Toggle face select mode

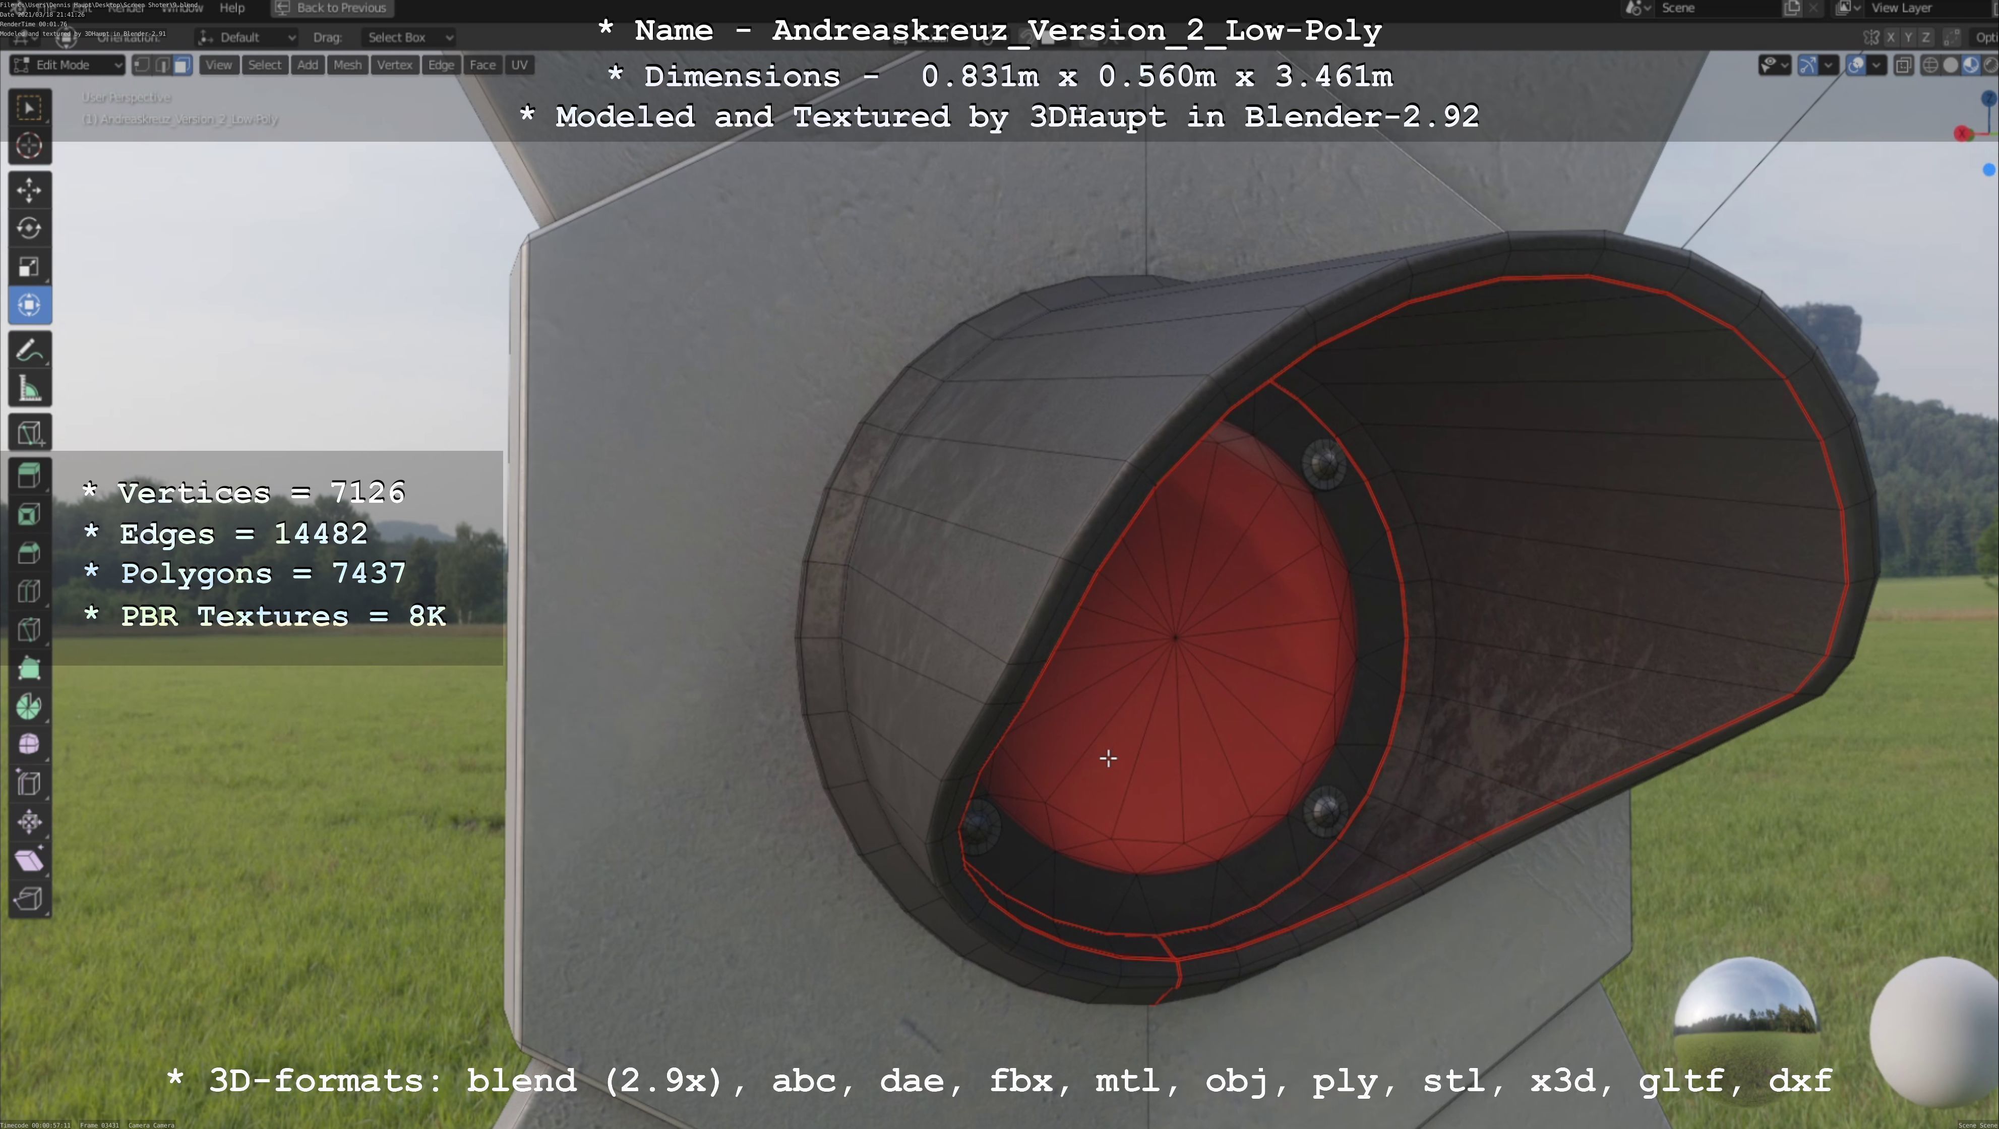pos(183,65)
